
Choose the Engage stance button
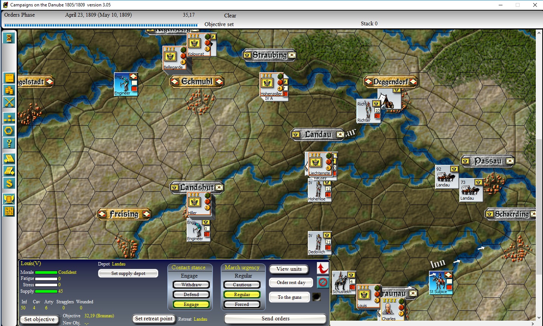(x=191, y=304)
